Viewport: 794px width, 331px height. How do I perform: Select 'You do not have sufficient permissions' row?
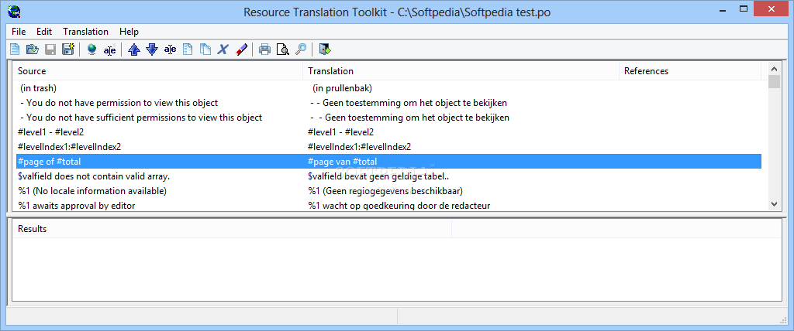point(141,118)
